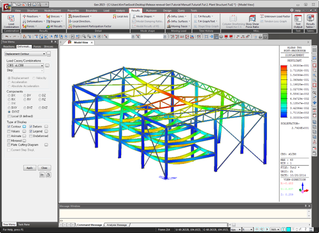319x233 pixels.
Task: Open Results Tables in the ribbon
Action: [x=310, y=21]
